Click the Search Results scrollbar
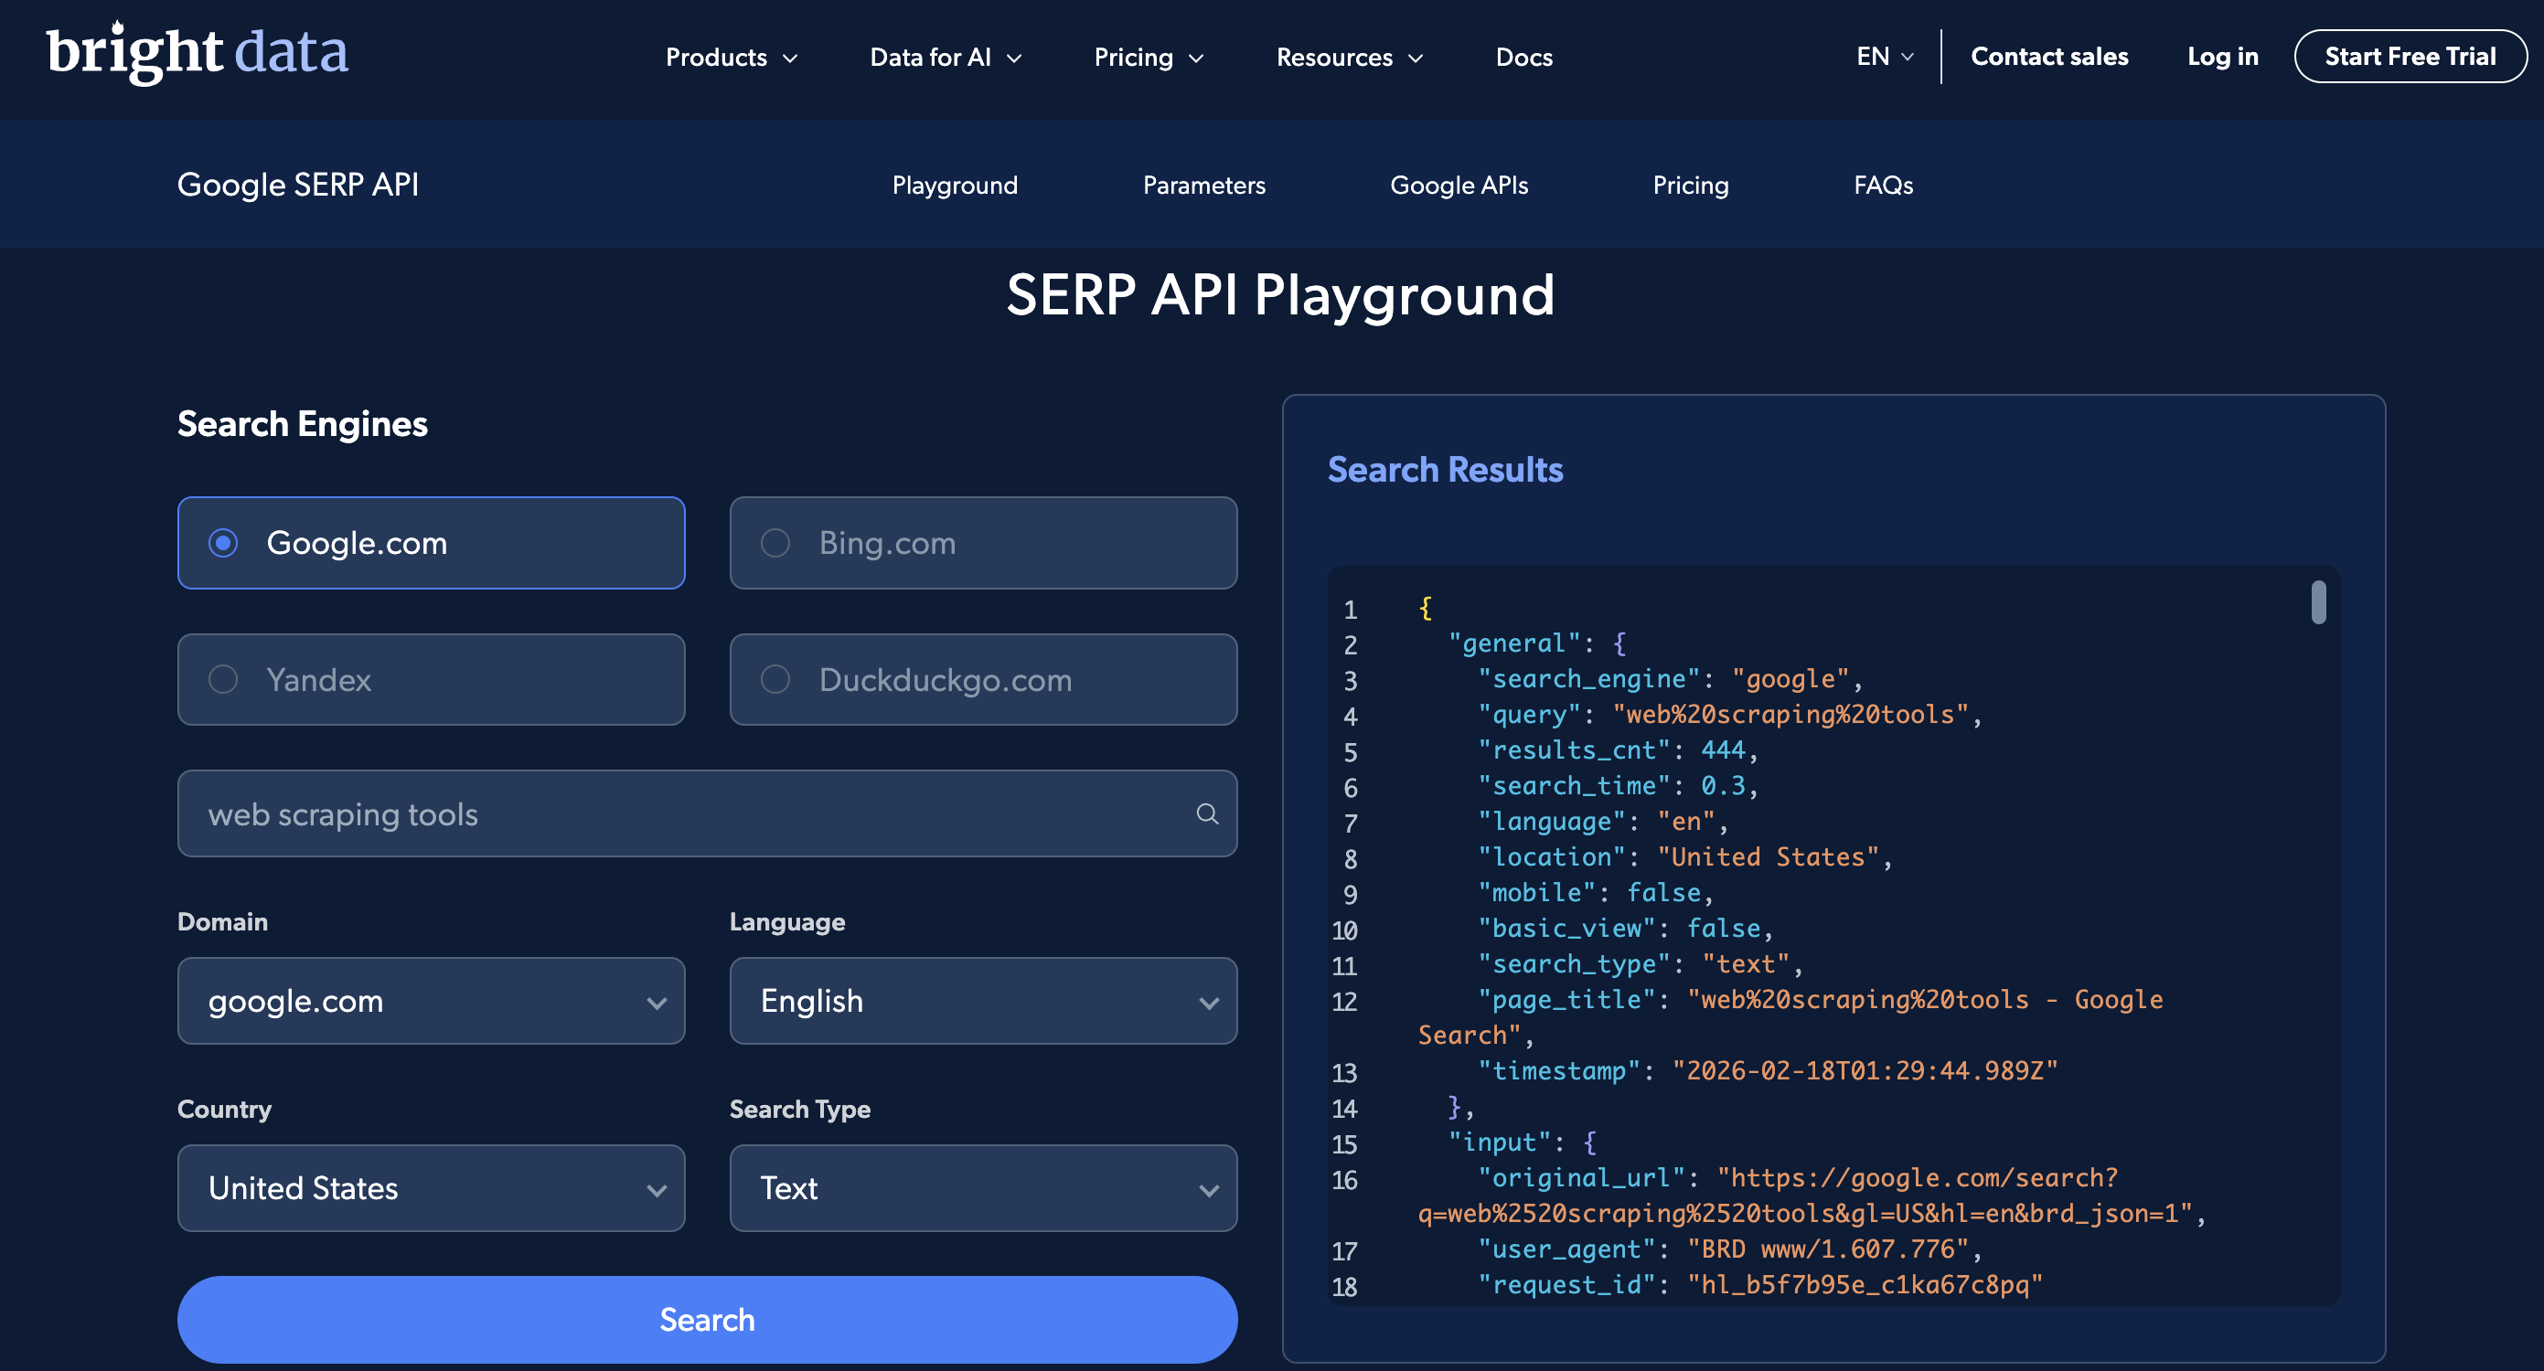Screen dimensions: 2544x1371 (2319, 603)
